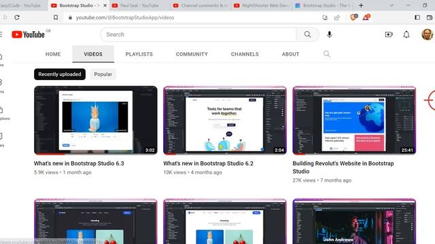The image size is (435, 244).
Task: Switch to the Bootstrap Studio - The tab
Action: (323, 5)
